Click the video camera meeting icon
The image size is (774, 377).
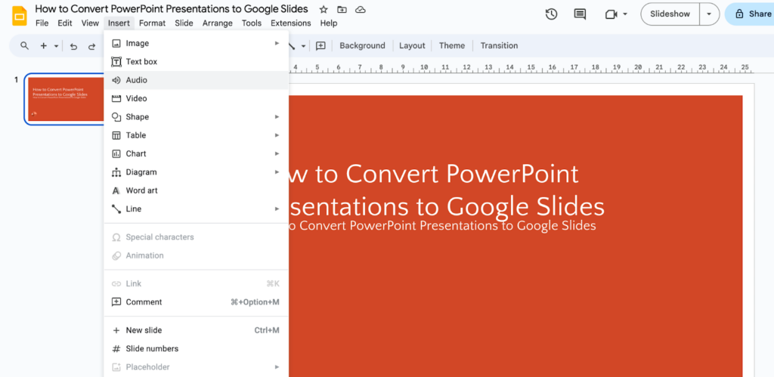pyautogui.click(x=611, y=14)
